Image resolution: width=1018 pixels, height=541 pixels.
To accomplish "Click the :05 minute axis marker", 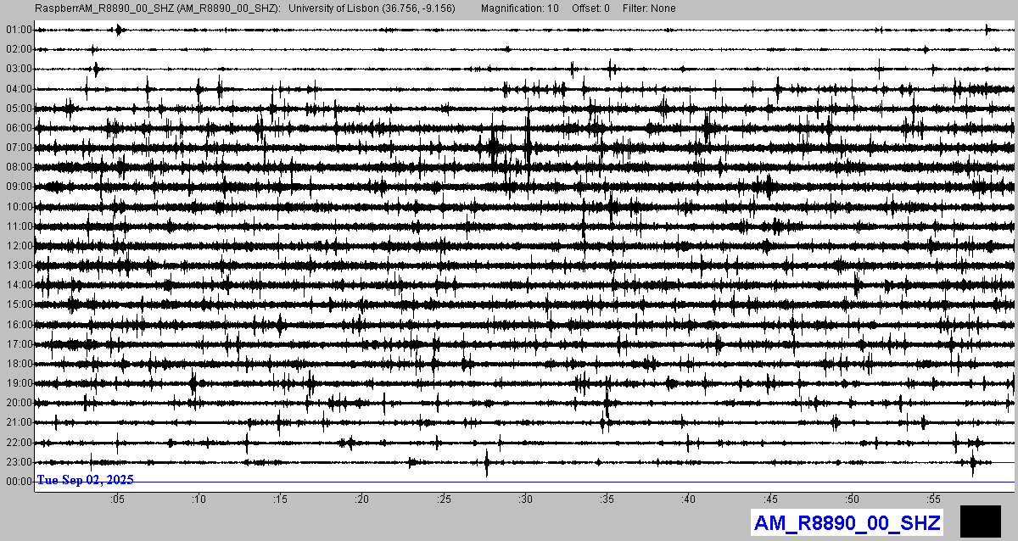I will pos(117,499).
